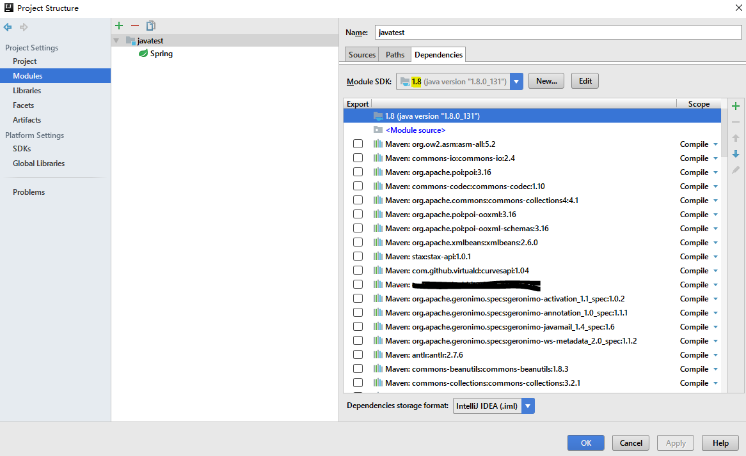Screen dimensions: 746x456
Task: Open scope dropdown for antlr:2.7.6
Action: 715,355
